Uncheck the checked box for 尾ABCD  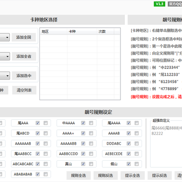coord(37,133)
